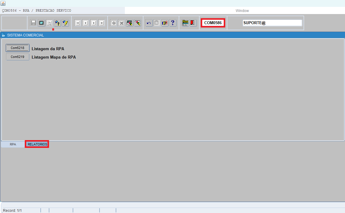Click the Exit door icon
The width and height of the screenshot is (345, 213).
pos(193,23)
